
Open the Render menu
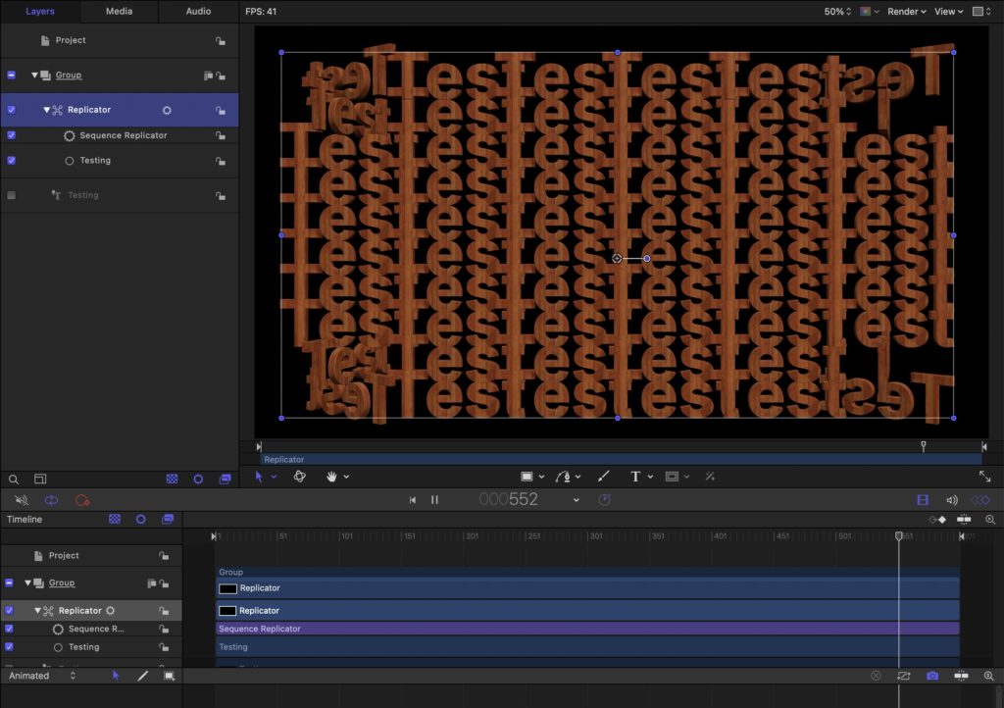point(907,12)
